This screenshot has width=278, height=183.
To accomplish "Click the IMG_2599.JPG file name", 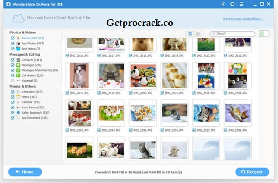I will 206,93.
